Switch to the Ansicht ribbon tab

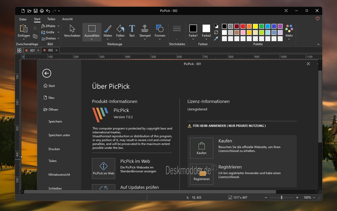click(x=67, y=19)
